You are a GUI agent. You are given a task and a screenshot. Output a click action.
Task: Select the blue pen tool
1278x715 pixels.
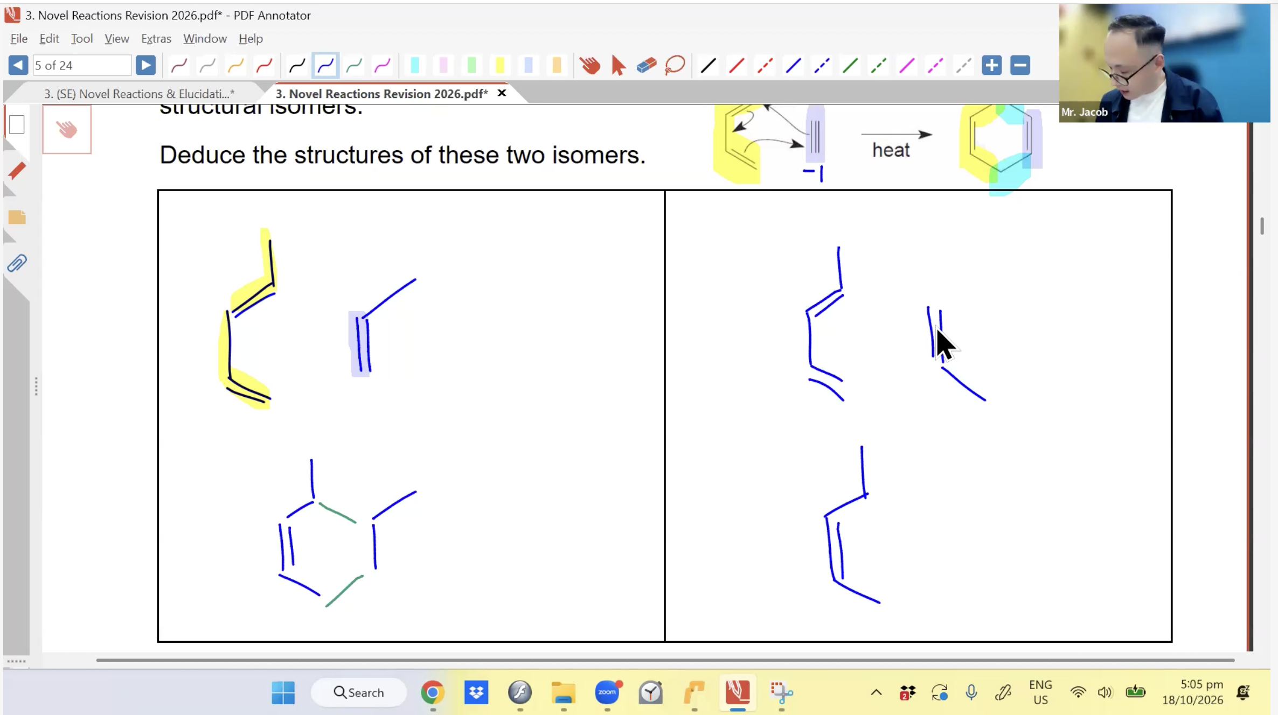(325, 66)
